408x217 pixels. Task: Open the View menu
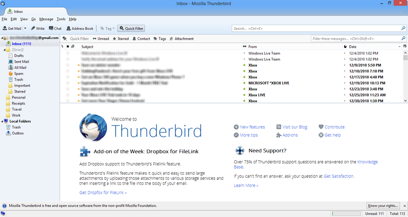(24, 19)
